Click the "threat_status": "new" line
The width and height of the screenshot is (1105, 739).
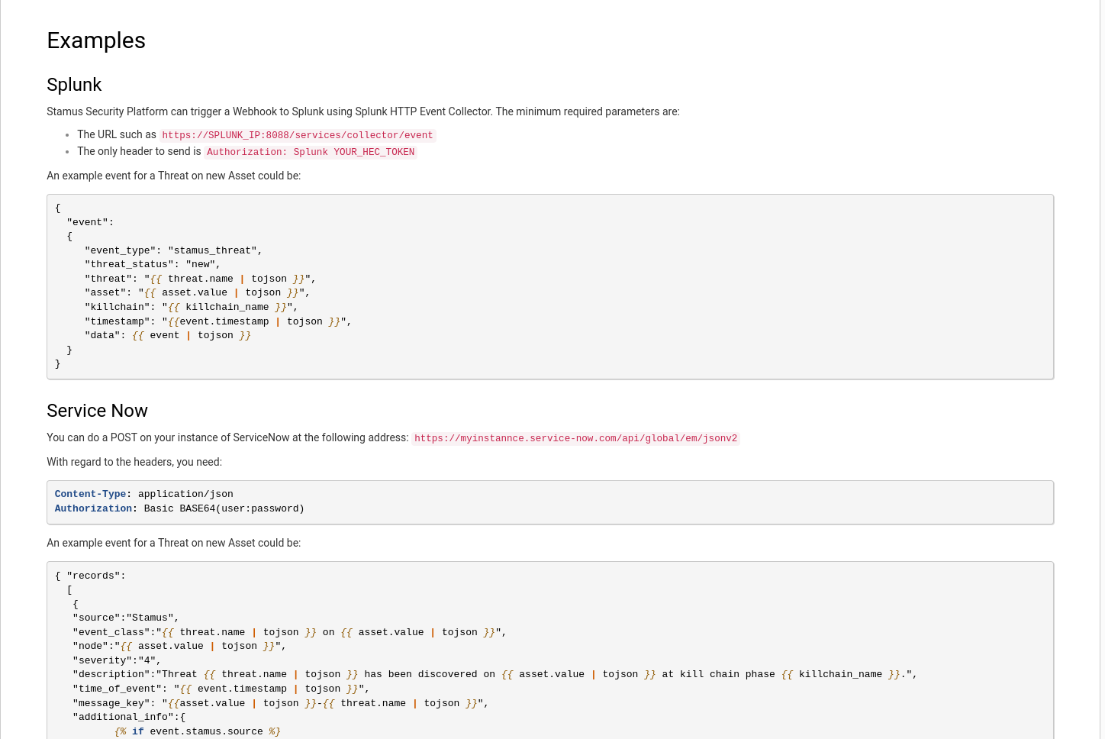pos(153,264)
